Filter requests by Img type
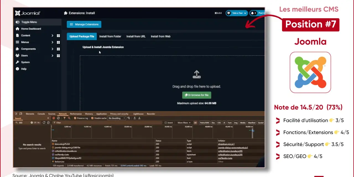Image resolution: width=354 pixels, height=177 pixels. pos(236,123)
